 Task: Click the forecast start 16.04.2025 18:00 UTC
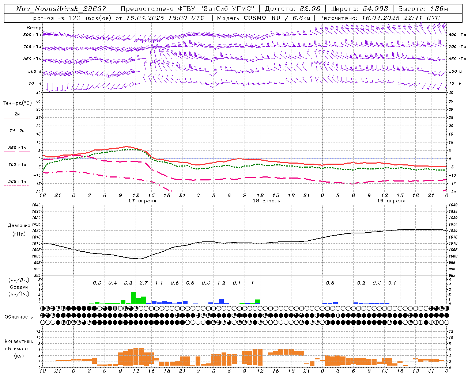pos(165,18)
